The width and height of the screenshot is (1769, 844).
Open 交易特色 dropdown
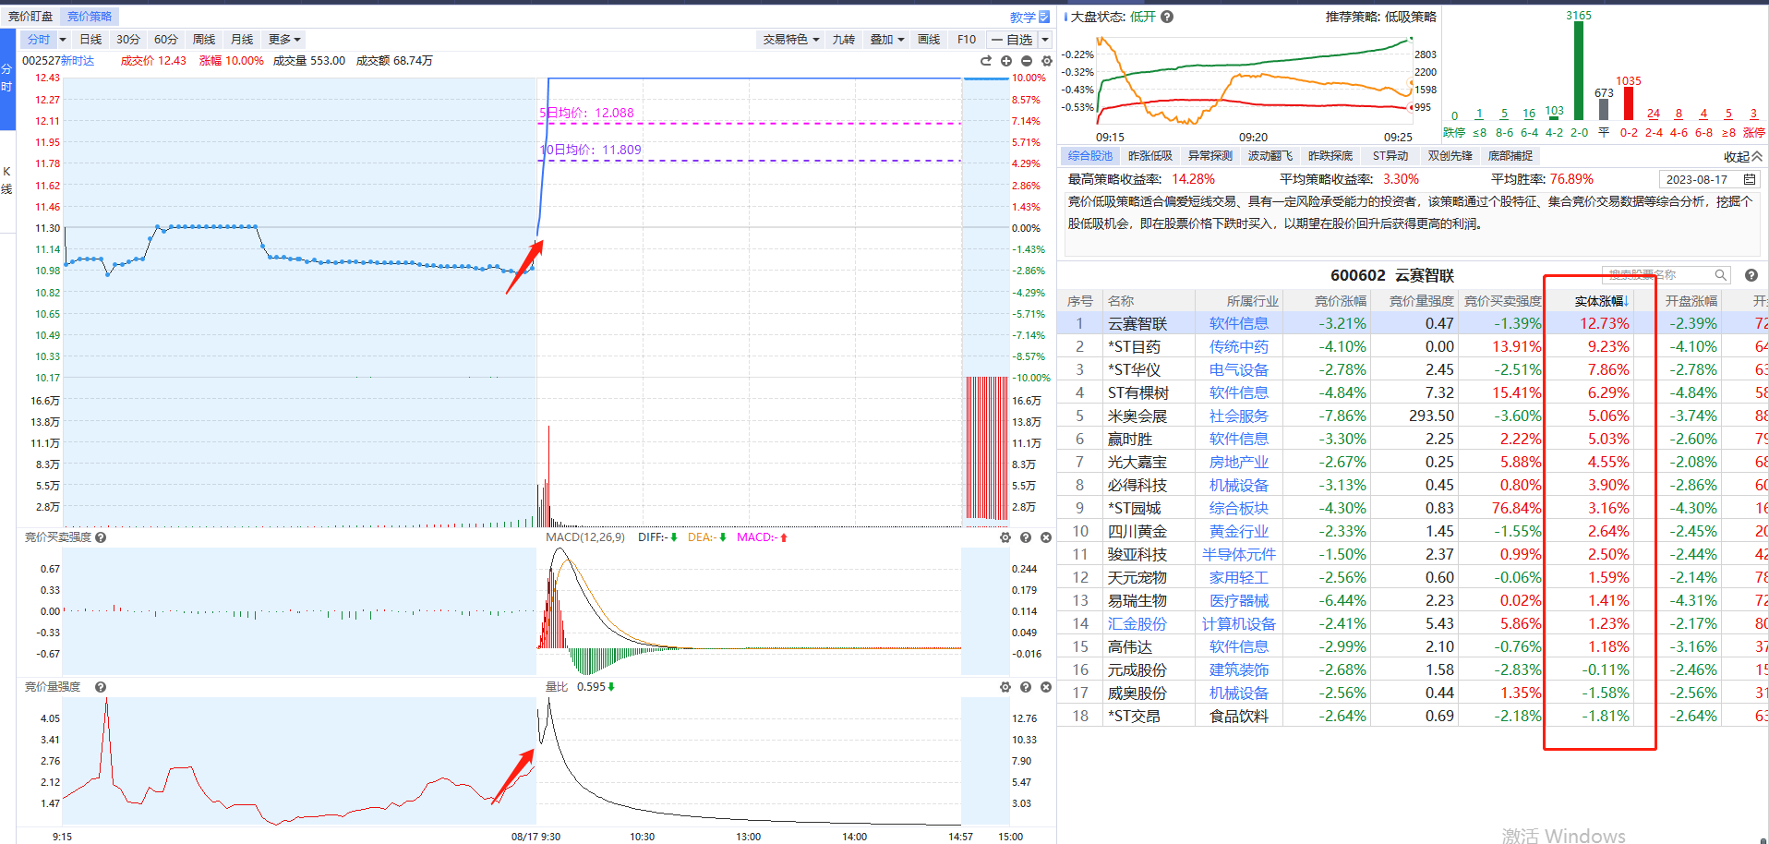[x=791, y=40]
